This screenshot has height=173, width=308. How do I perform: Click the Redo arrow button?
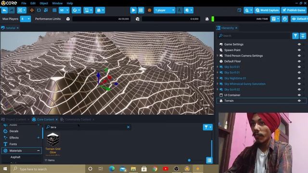(12, 10)
